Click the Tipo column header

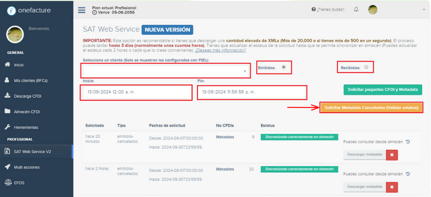tap(121, 126)
